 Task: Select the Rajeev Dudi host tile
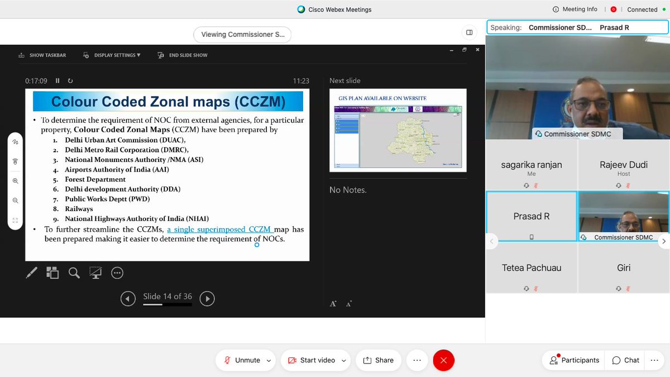624,165
